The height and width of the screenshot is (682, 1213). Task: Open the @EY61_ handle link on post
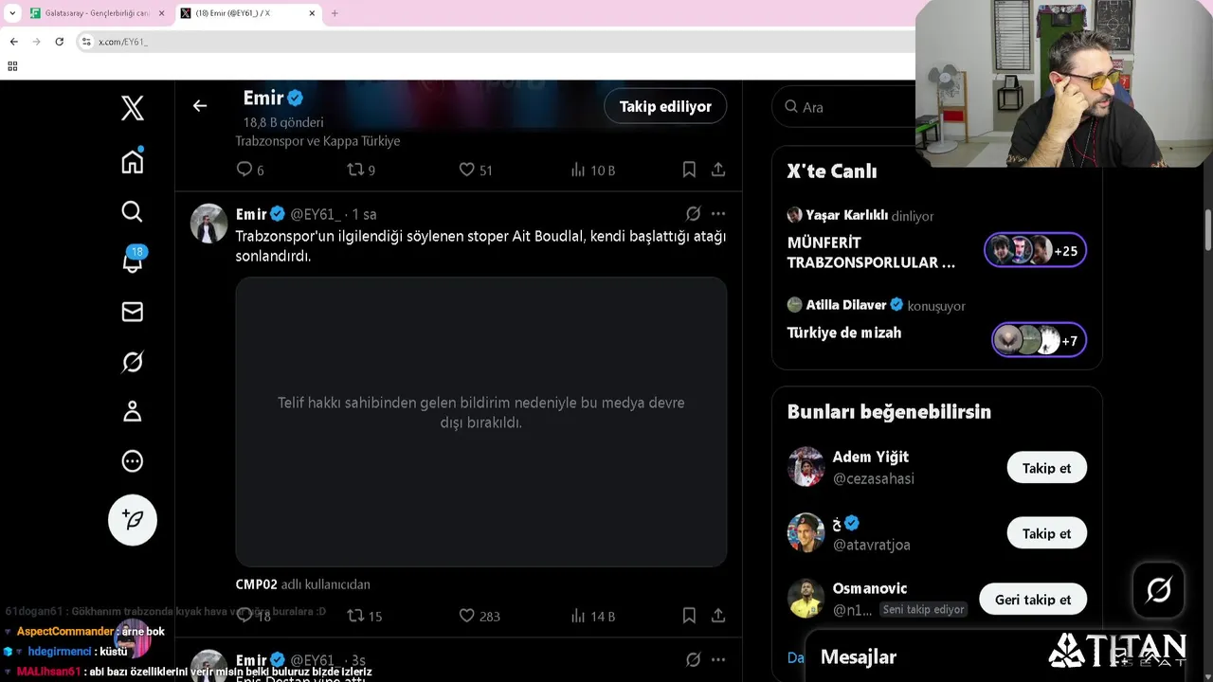tap(315, 214)
